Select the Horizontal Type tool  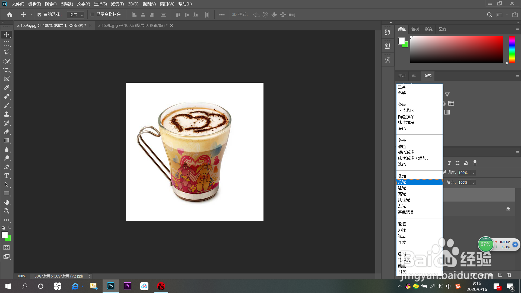[7, 176]
